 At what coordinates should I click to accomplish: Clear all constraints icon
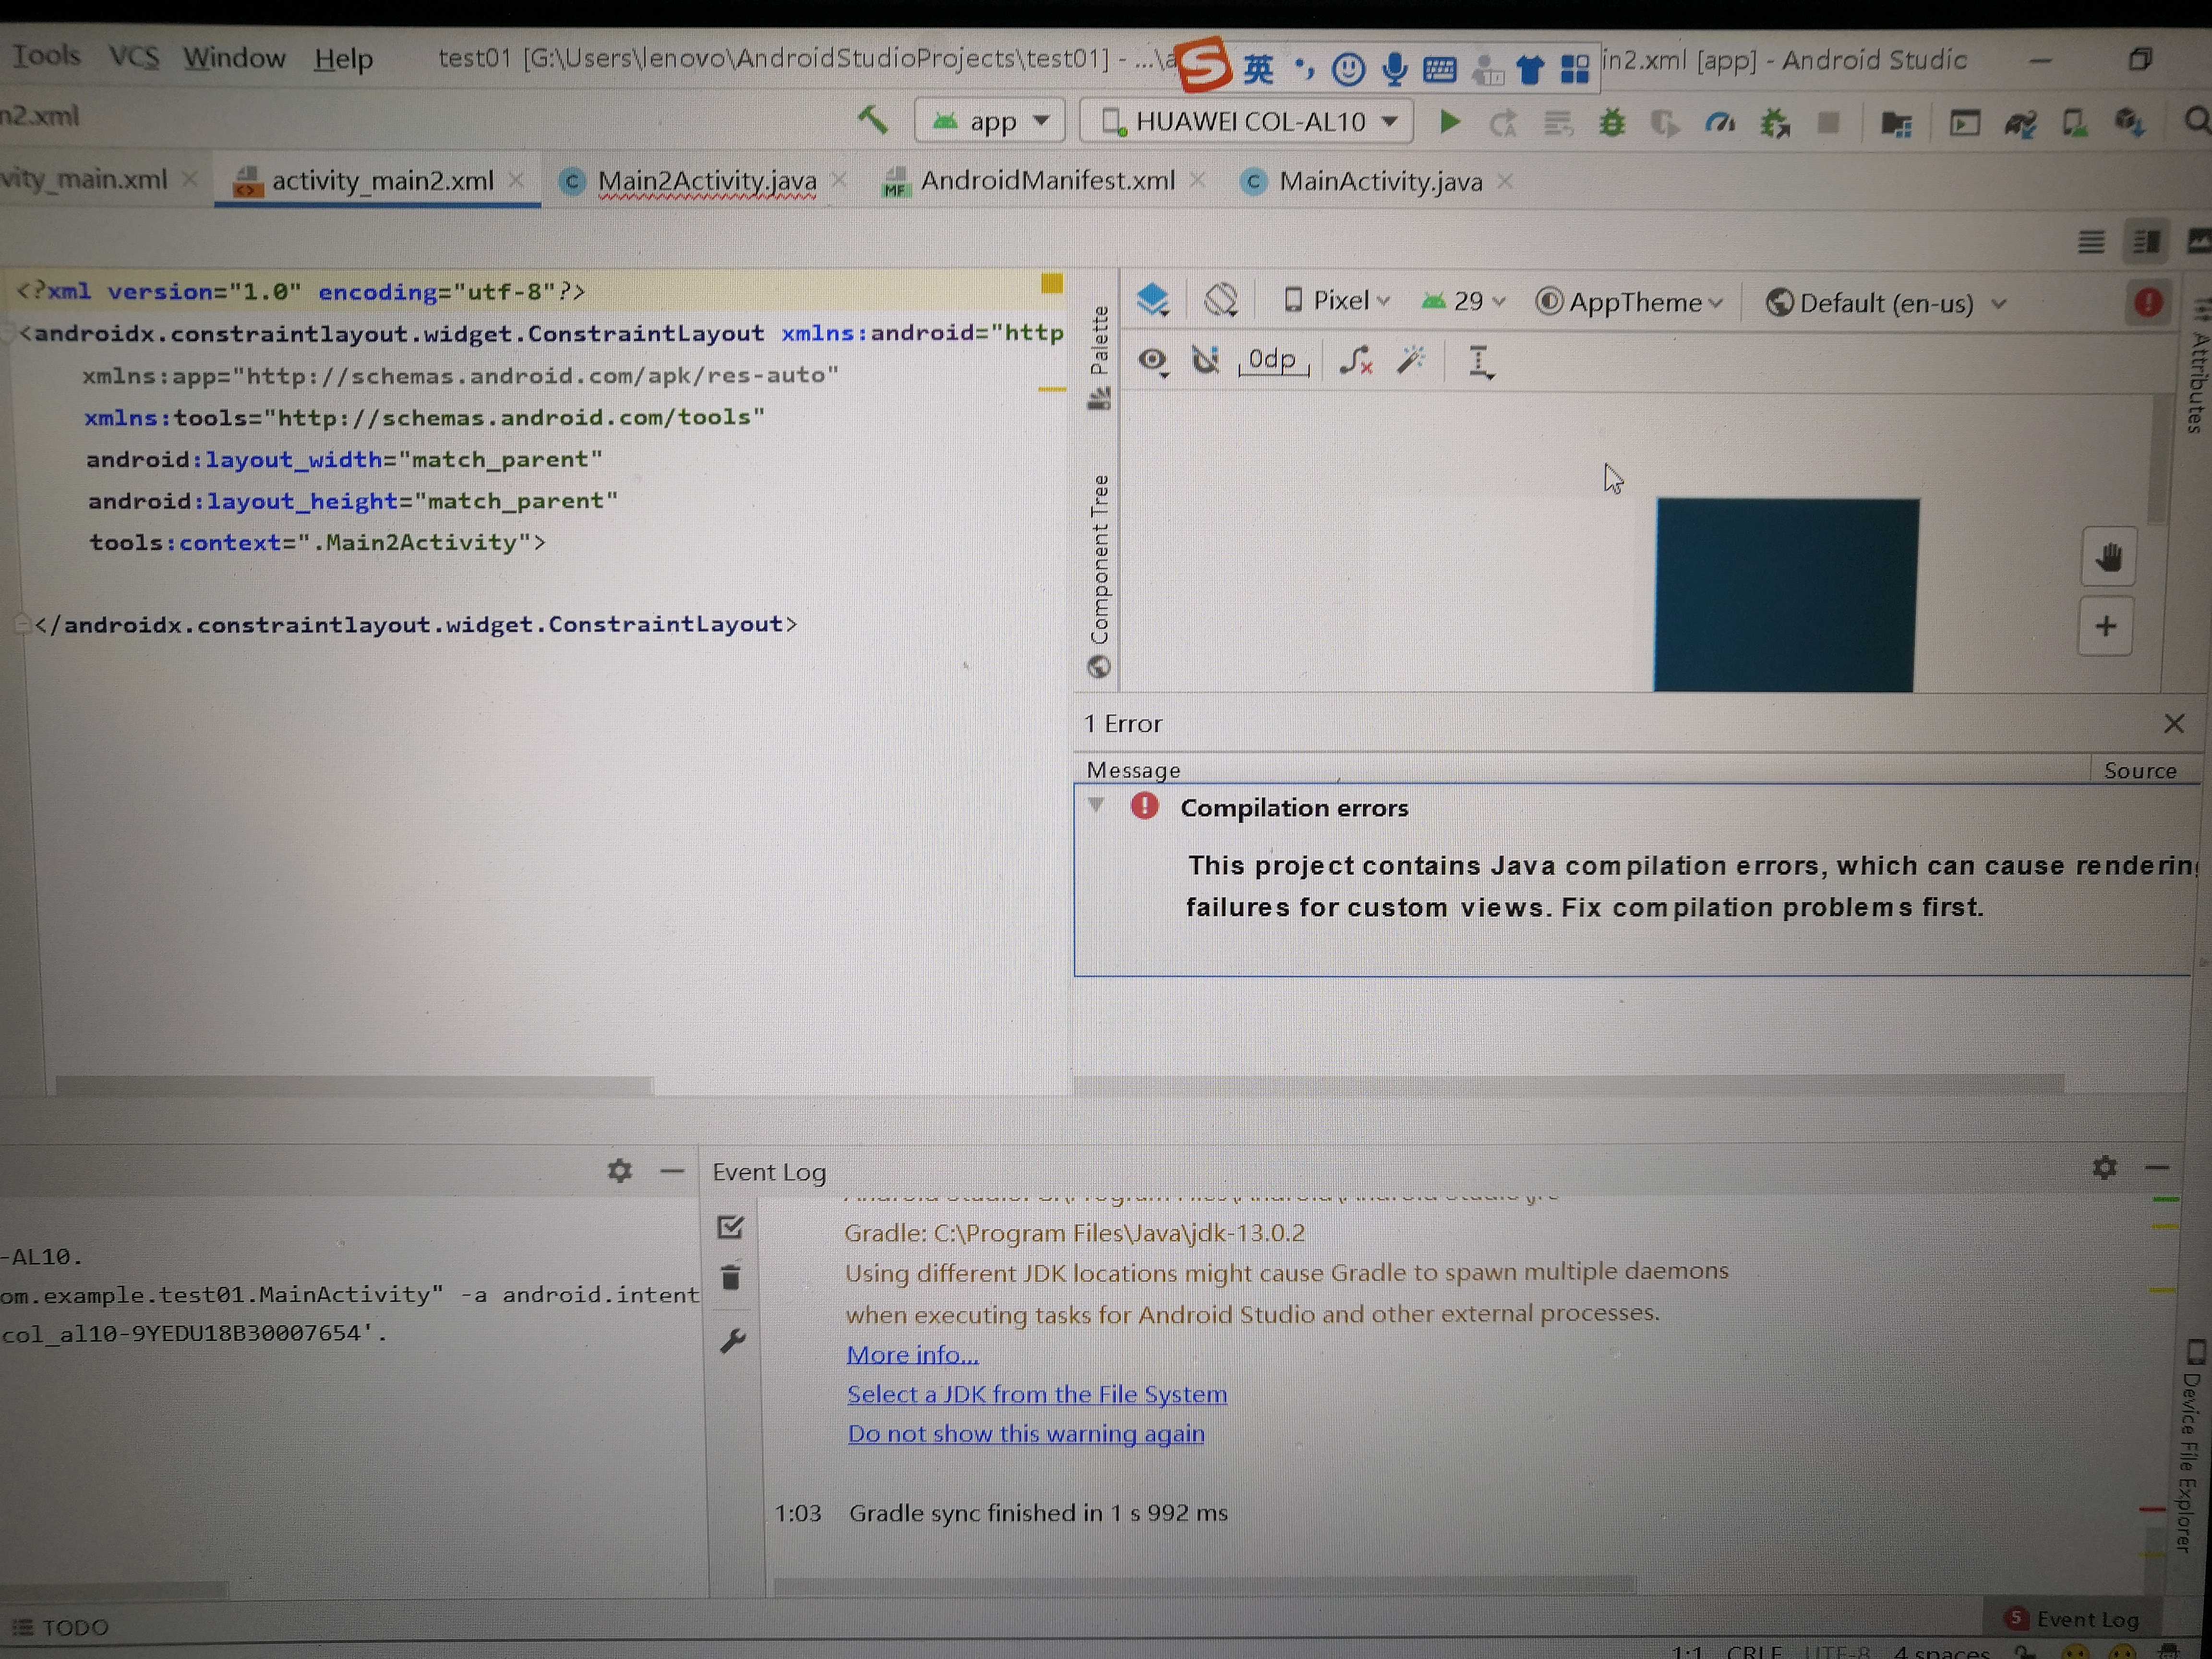click(x=1355, y=360)
